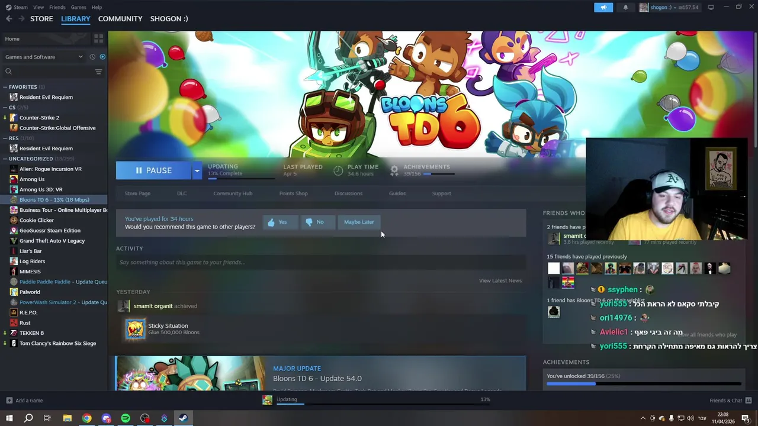The image size is (758, 426).
Task: Click the Sticky Situation achievement icon
Action: click(135, 329)
